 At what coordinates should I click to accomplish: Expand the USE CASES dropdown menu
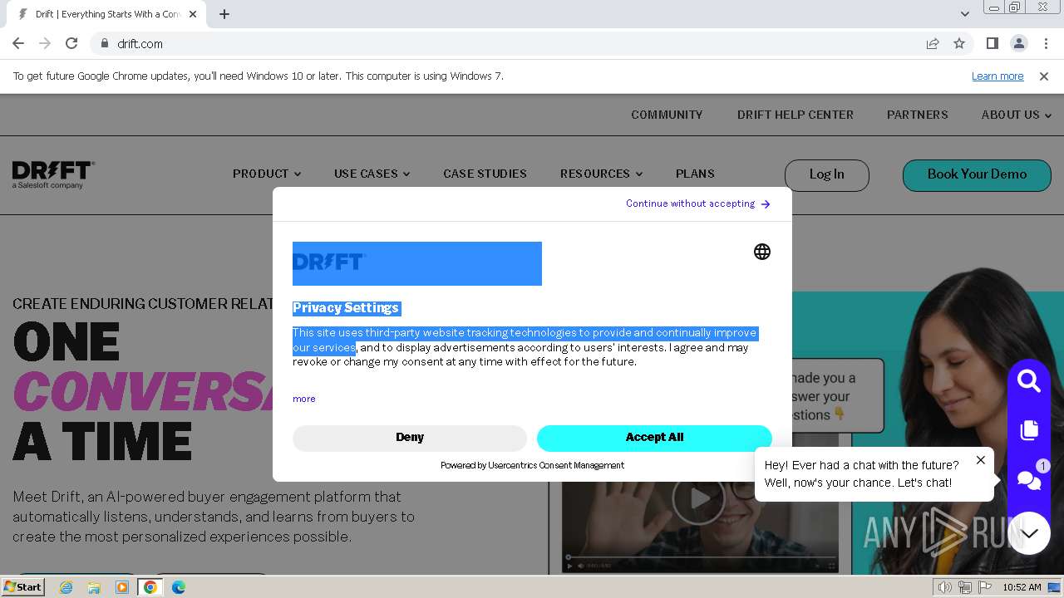pos(372,174)
